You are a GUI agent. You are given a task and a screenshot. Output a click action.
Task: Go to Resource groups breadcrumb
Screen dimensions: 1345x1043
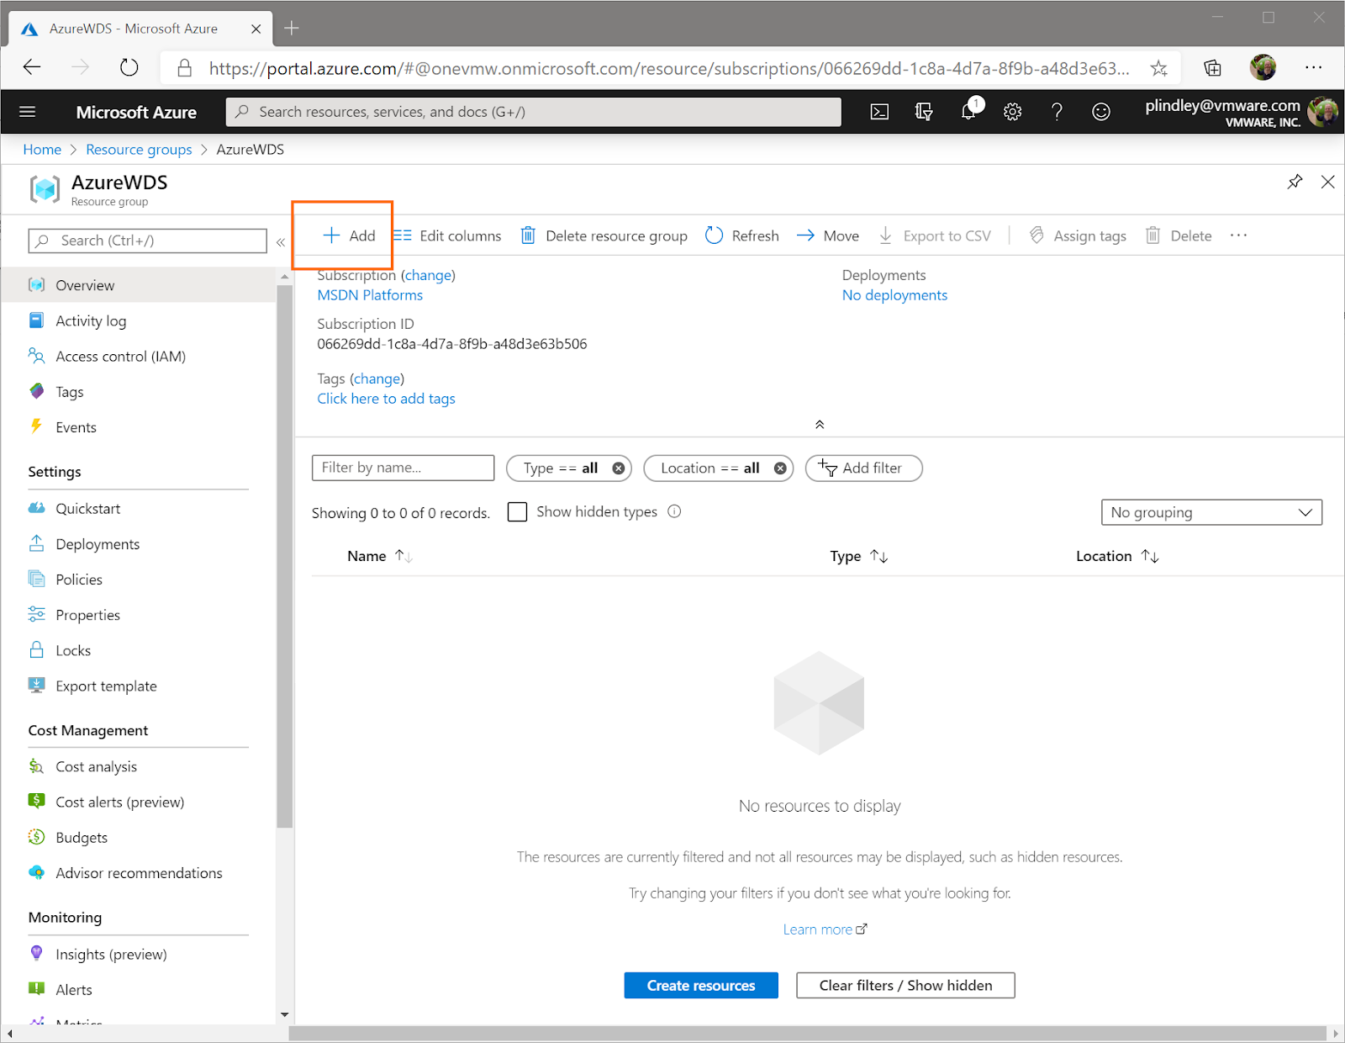[139, 150]
